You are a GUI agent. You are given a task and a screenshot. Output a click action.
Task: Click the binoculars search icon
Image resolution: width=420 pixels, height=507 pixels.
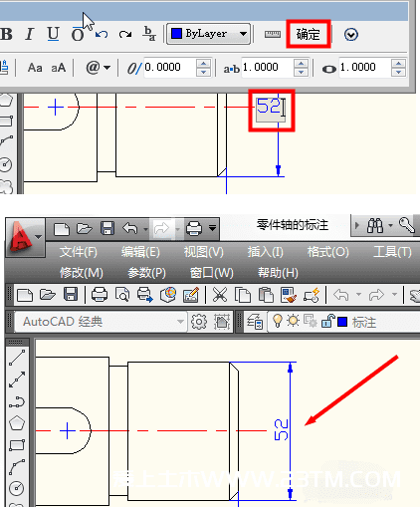point(375,226)
